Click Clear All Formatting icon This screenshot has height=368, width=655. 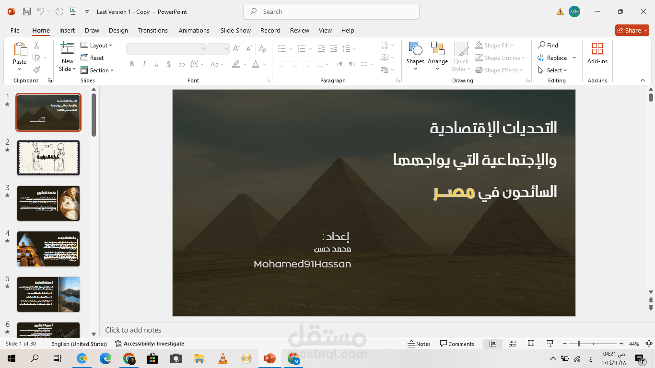click(x=262, y=49)
